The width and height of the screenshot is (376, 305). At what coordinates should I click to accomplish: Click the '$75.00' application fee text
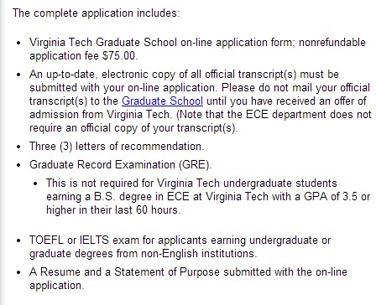(120, 56)
